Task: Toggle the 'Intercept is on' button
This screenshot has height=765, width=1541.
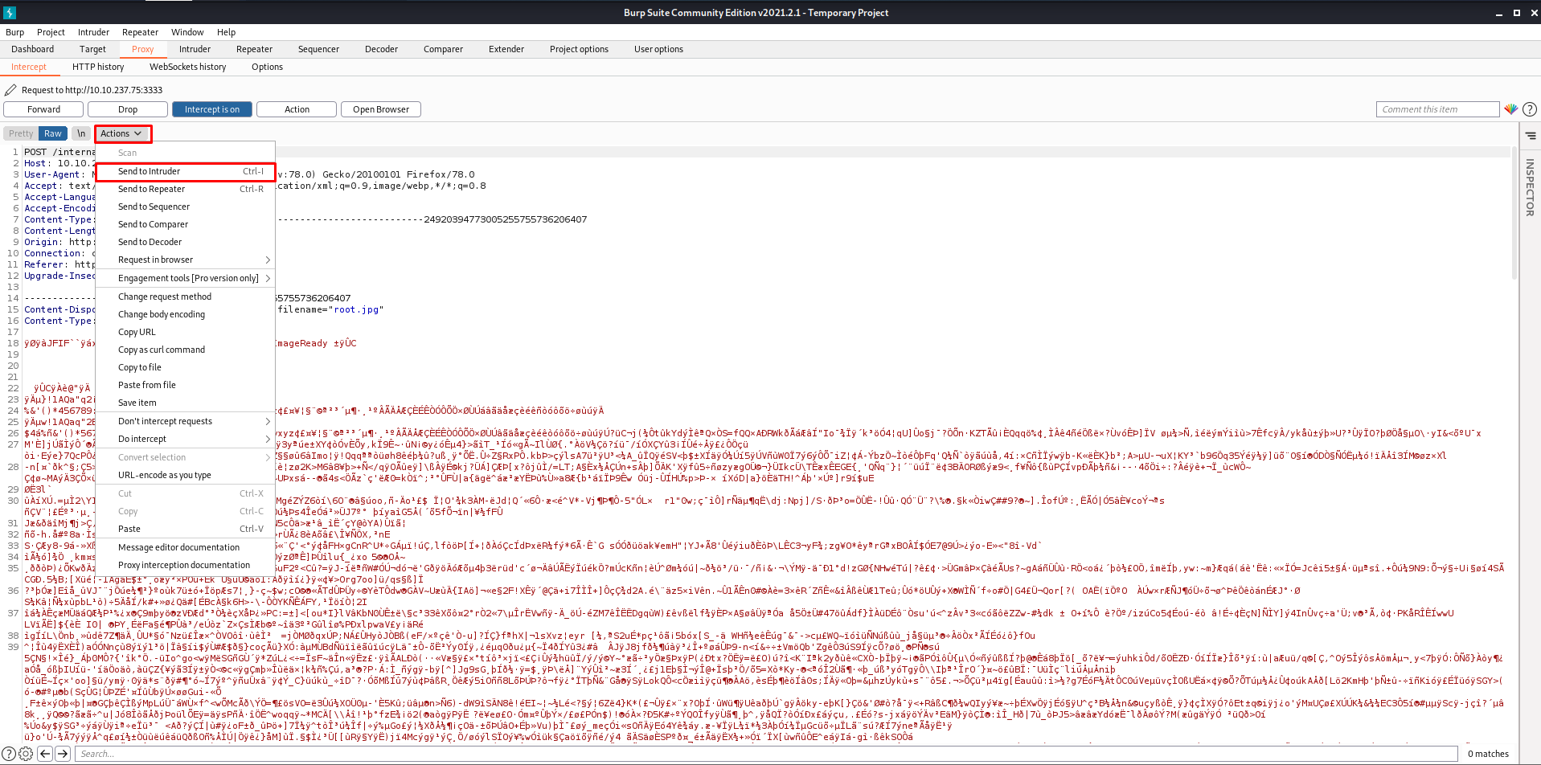Action: pos(212,109)
